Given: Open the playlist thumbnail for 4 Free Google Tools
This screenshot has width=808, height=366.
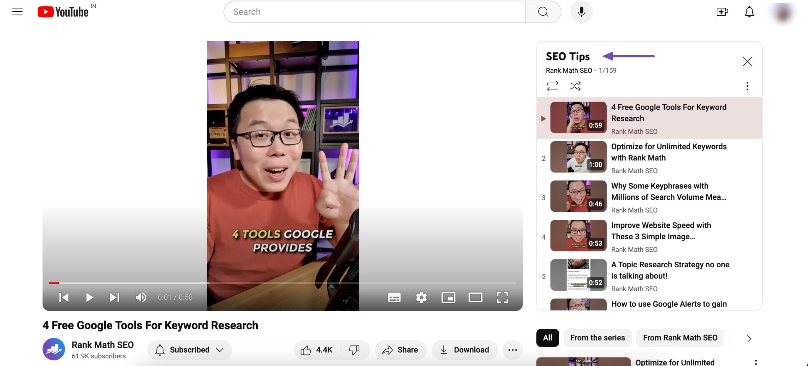Looking at the screenshot, I should click(578, 117).
